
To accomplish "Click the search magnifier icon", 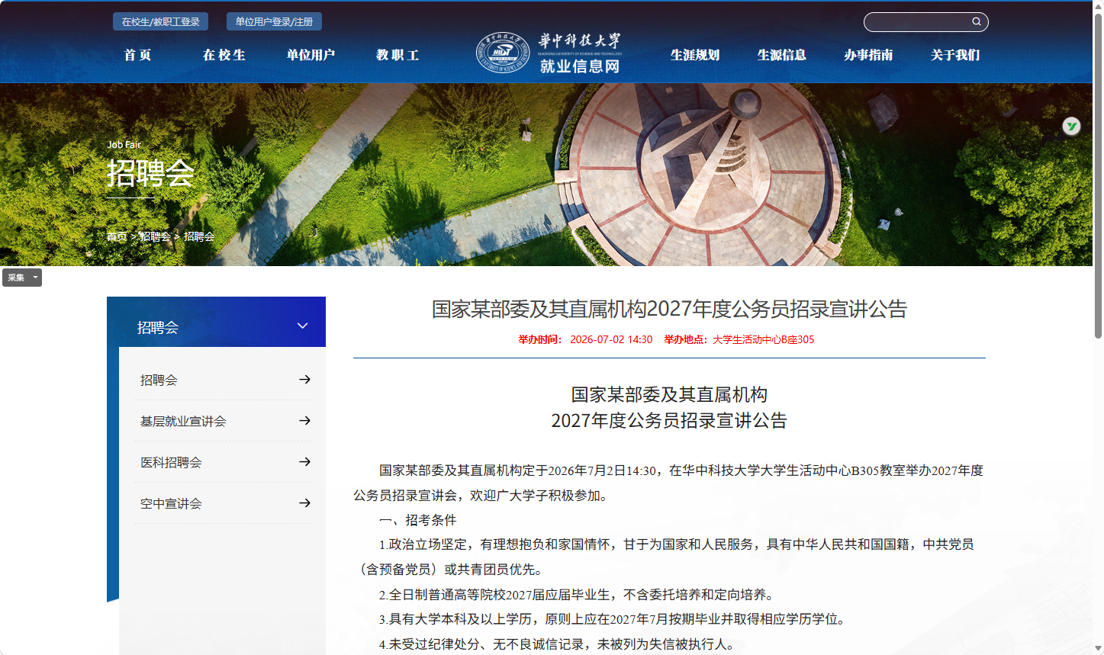I will 976,21.
